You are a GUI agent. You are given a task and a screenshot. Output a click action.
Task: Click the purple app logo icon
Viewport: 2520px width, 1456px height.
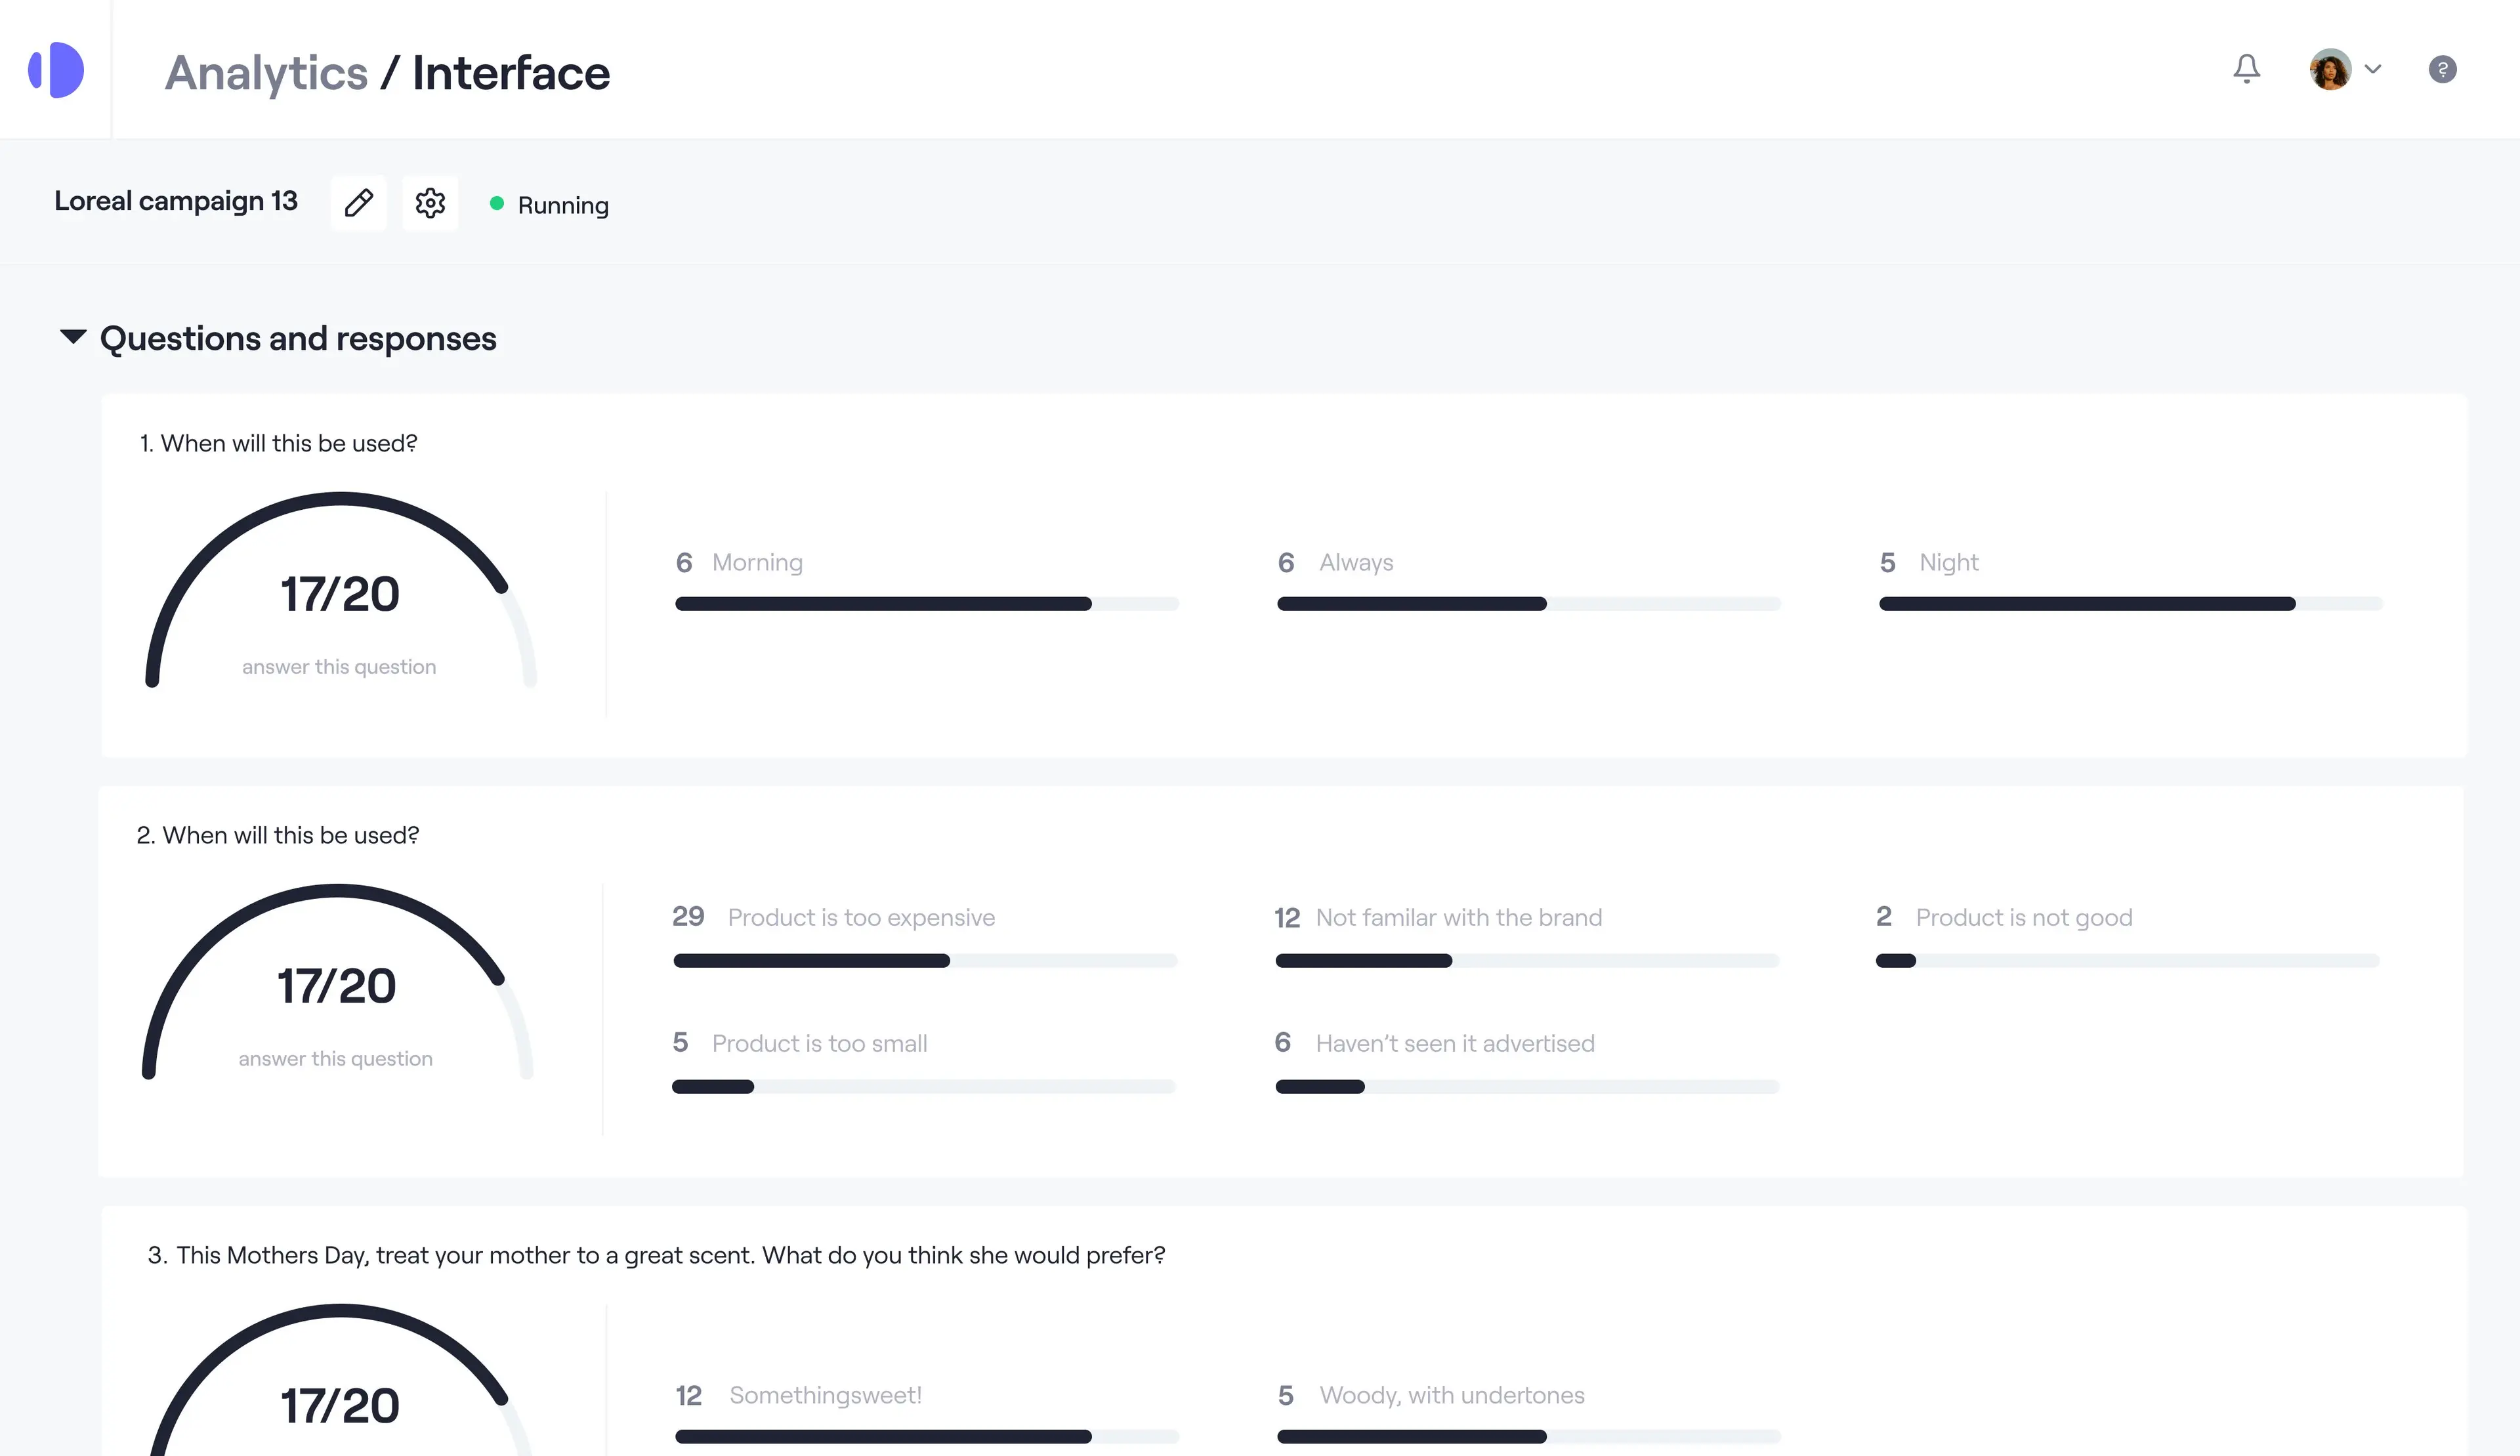[56, 70]
